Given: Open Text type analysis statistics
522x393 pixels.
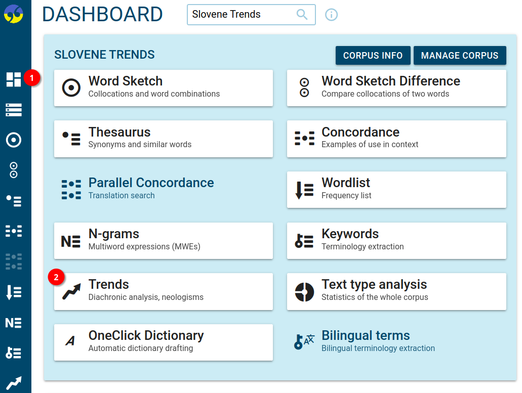Looking at the screenshot, I should tap(396, 291).
